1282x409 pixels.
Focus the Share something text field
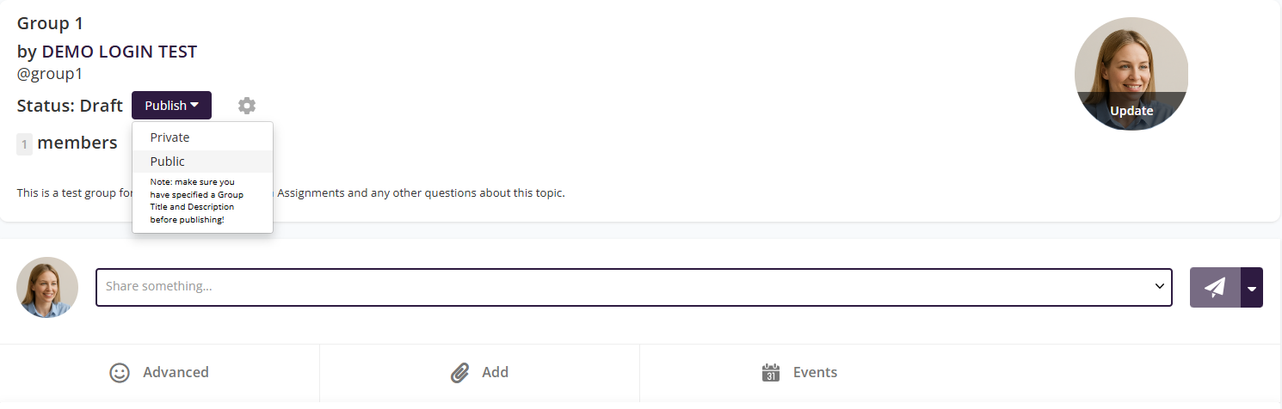[x=619, y=286]
